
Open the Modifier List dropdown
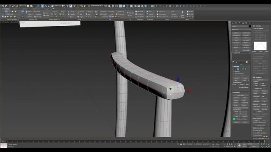click(x=241, y=29)
